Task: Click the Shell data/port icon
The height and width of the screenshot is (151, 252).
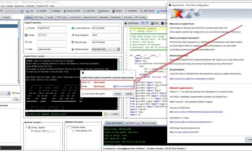Action: 73,35
